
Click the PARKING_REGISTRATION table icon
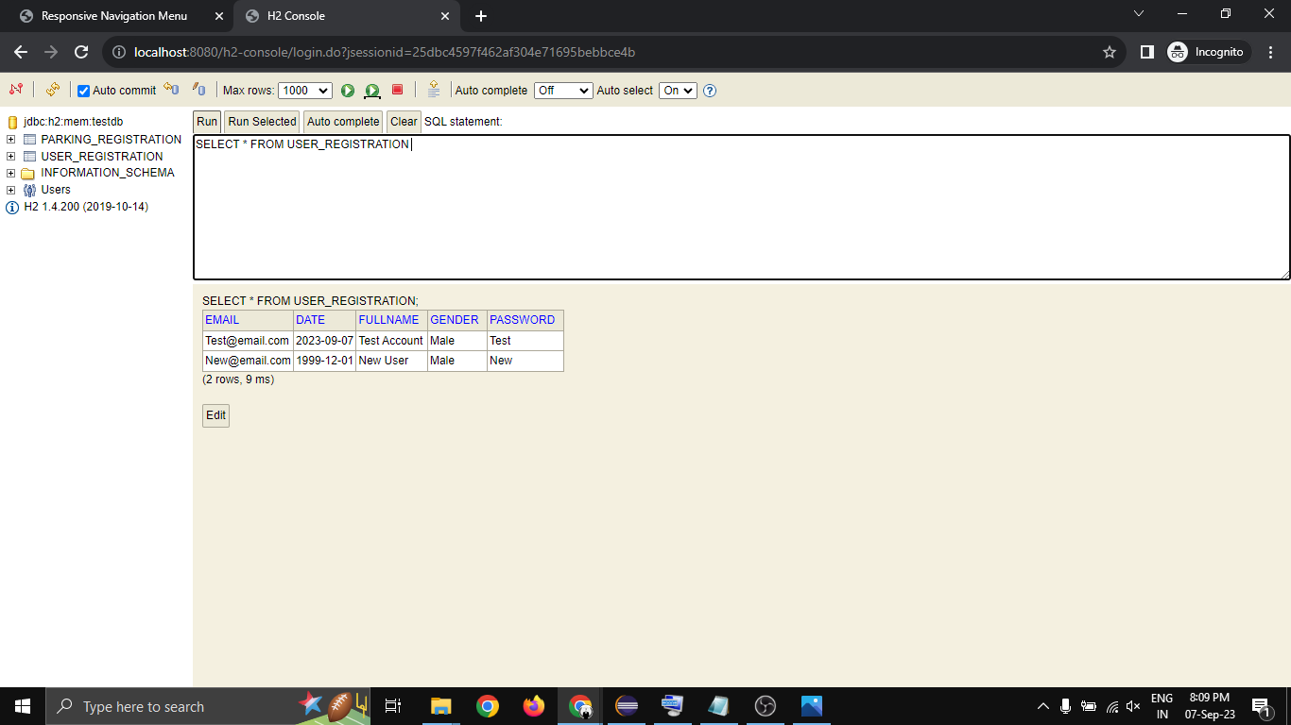click(29, 140)
